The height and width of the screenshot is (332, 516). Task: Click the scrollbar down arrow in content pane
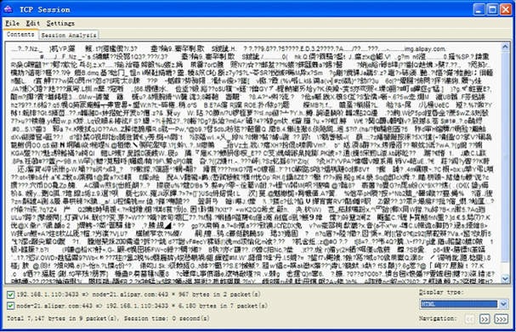tap(505, 279)
